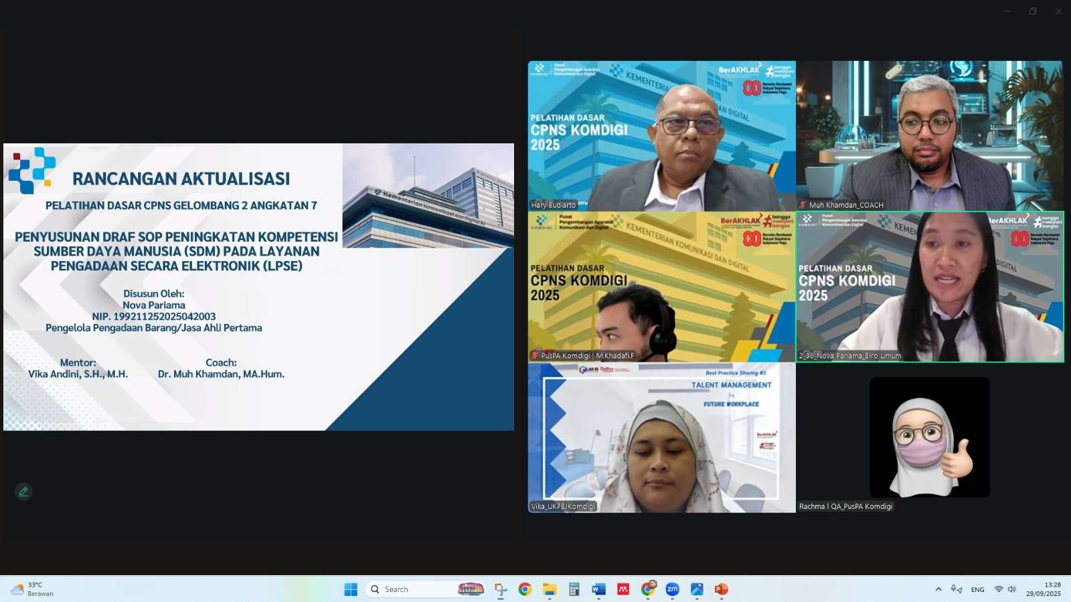The image size is (1071, 602).
Task: Launch Snipping Tool from the taskbar
Action: 501,589
